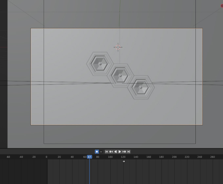Set playhead at frame 240 label
This screenshot has width=223, height=184.
pyautogui.click(x=200, y=157)
